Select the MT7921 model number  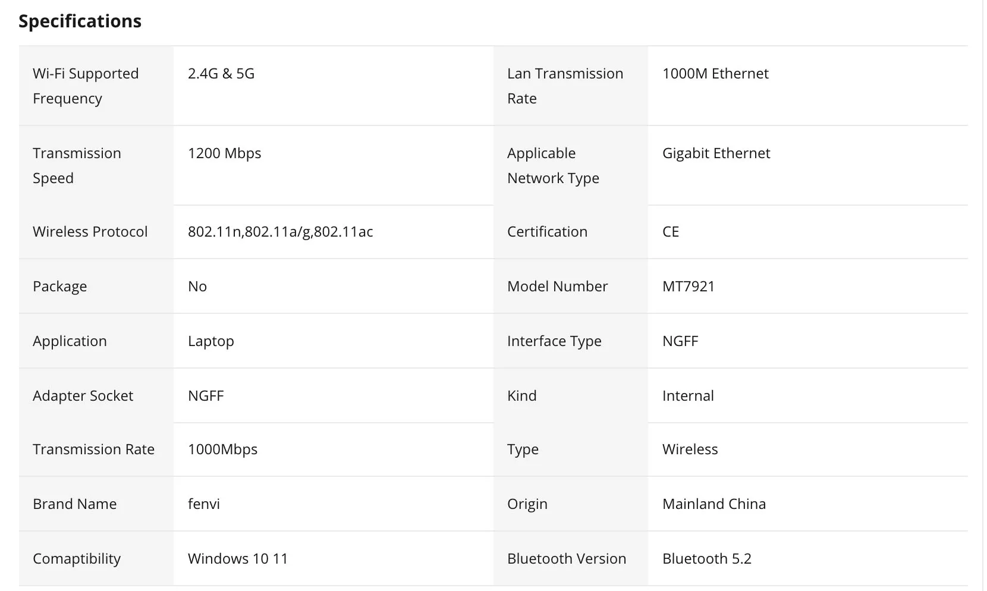coord(689,287)
